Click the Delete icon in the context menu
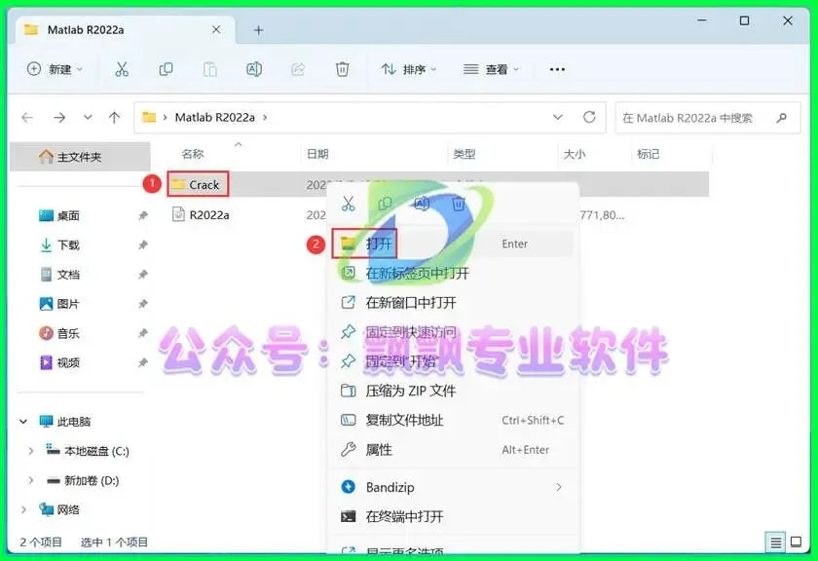 click(x=458, y=204)
